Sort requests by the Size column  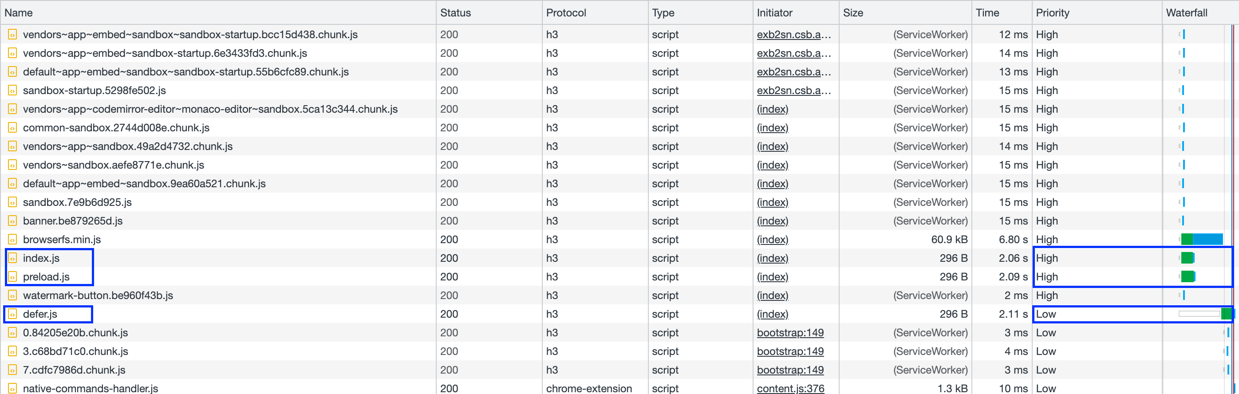[x=853, y=13]
